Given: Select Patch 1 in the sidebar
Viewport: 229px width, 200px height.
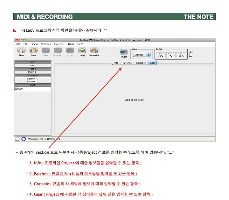Looking at the screenshot, I should (x=32, y=72).
